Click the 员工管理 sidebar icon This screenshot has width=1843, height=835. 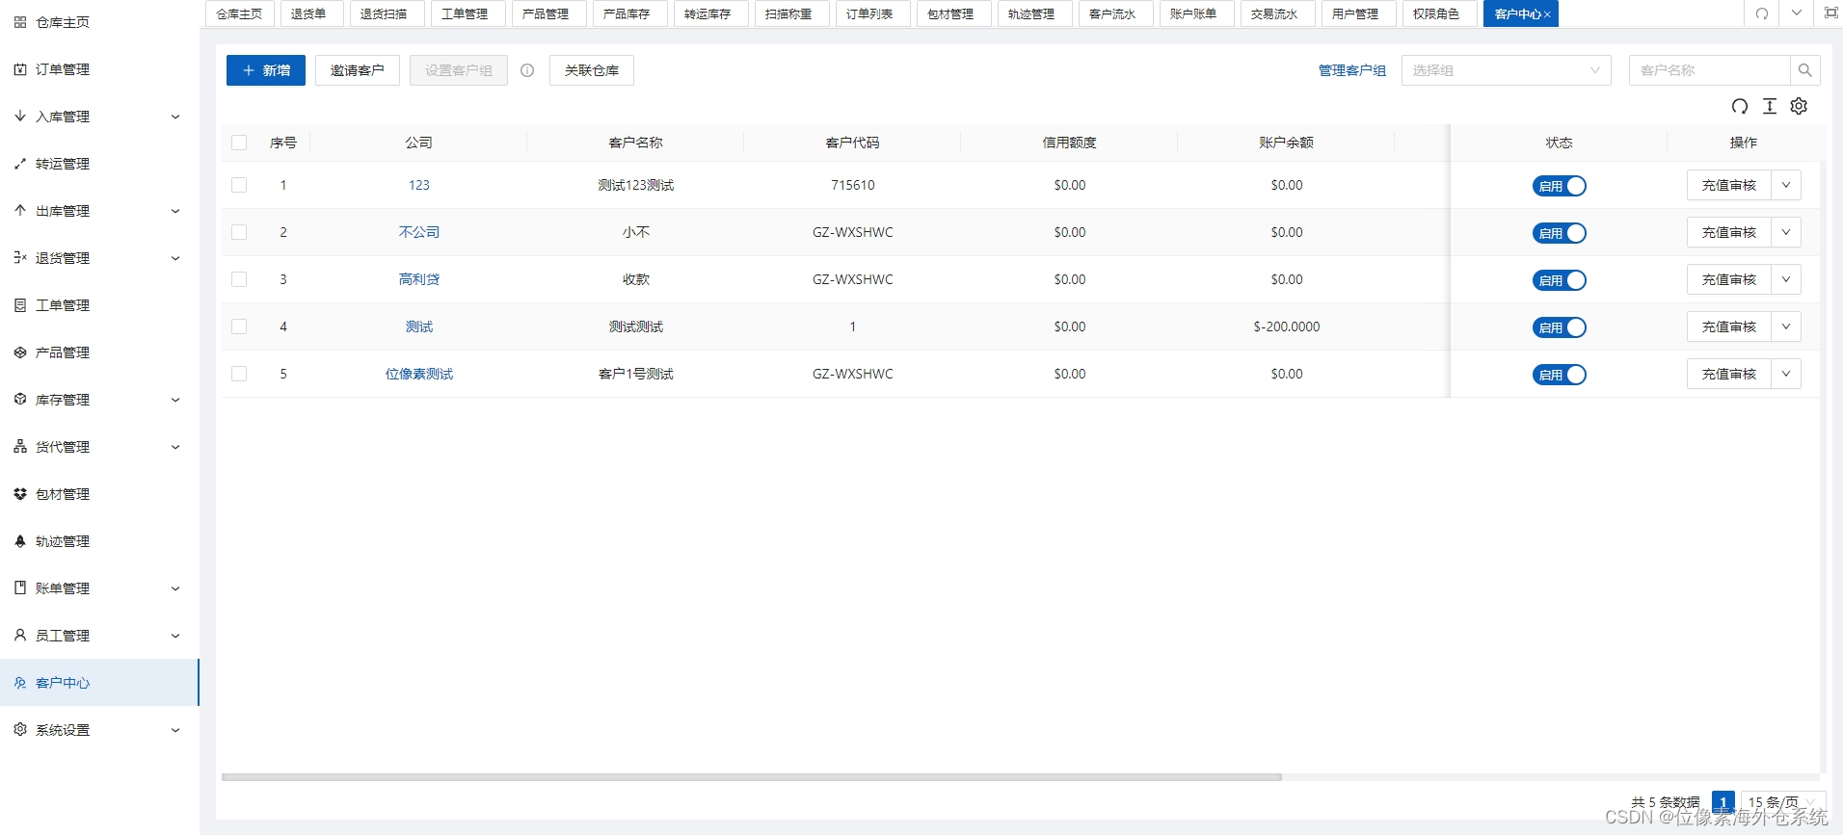[x=20, y=636]
